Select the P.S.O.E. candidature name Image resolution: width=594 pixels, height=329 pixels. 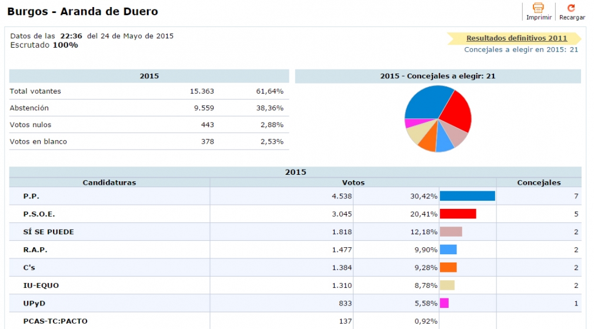39,214
